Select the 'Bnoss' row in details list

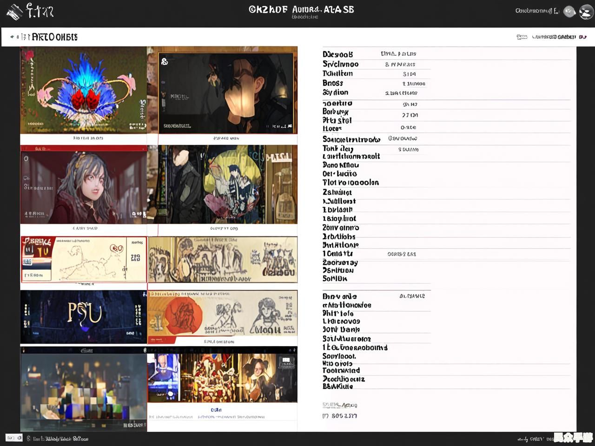(x=333, y=83)
